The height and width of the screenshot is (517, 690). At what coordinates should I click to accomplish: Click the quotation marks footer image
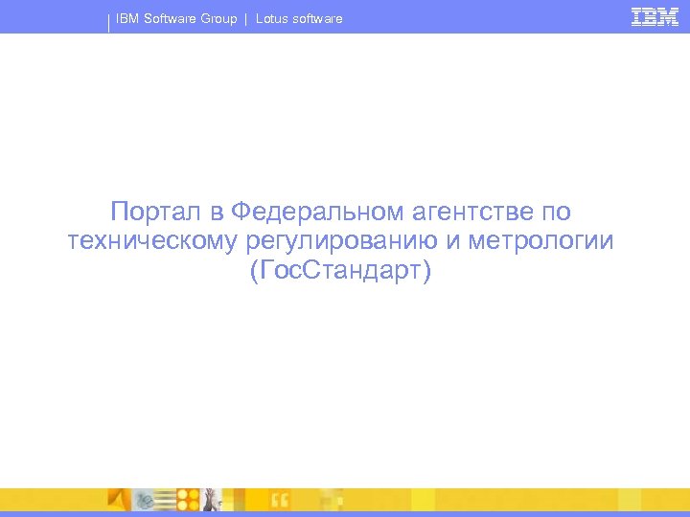click(279, 500)
